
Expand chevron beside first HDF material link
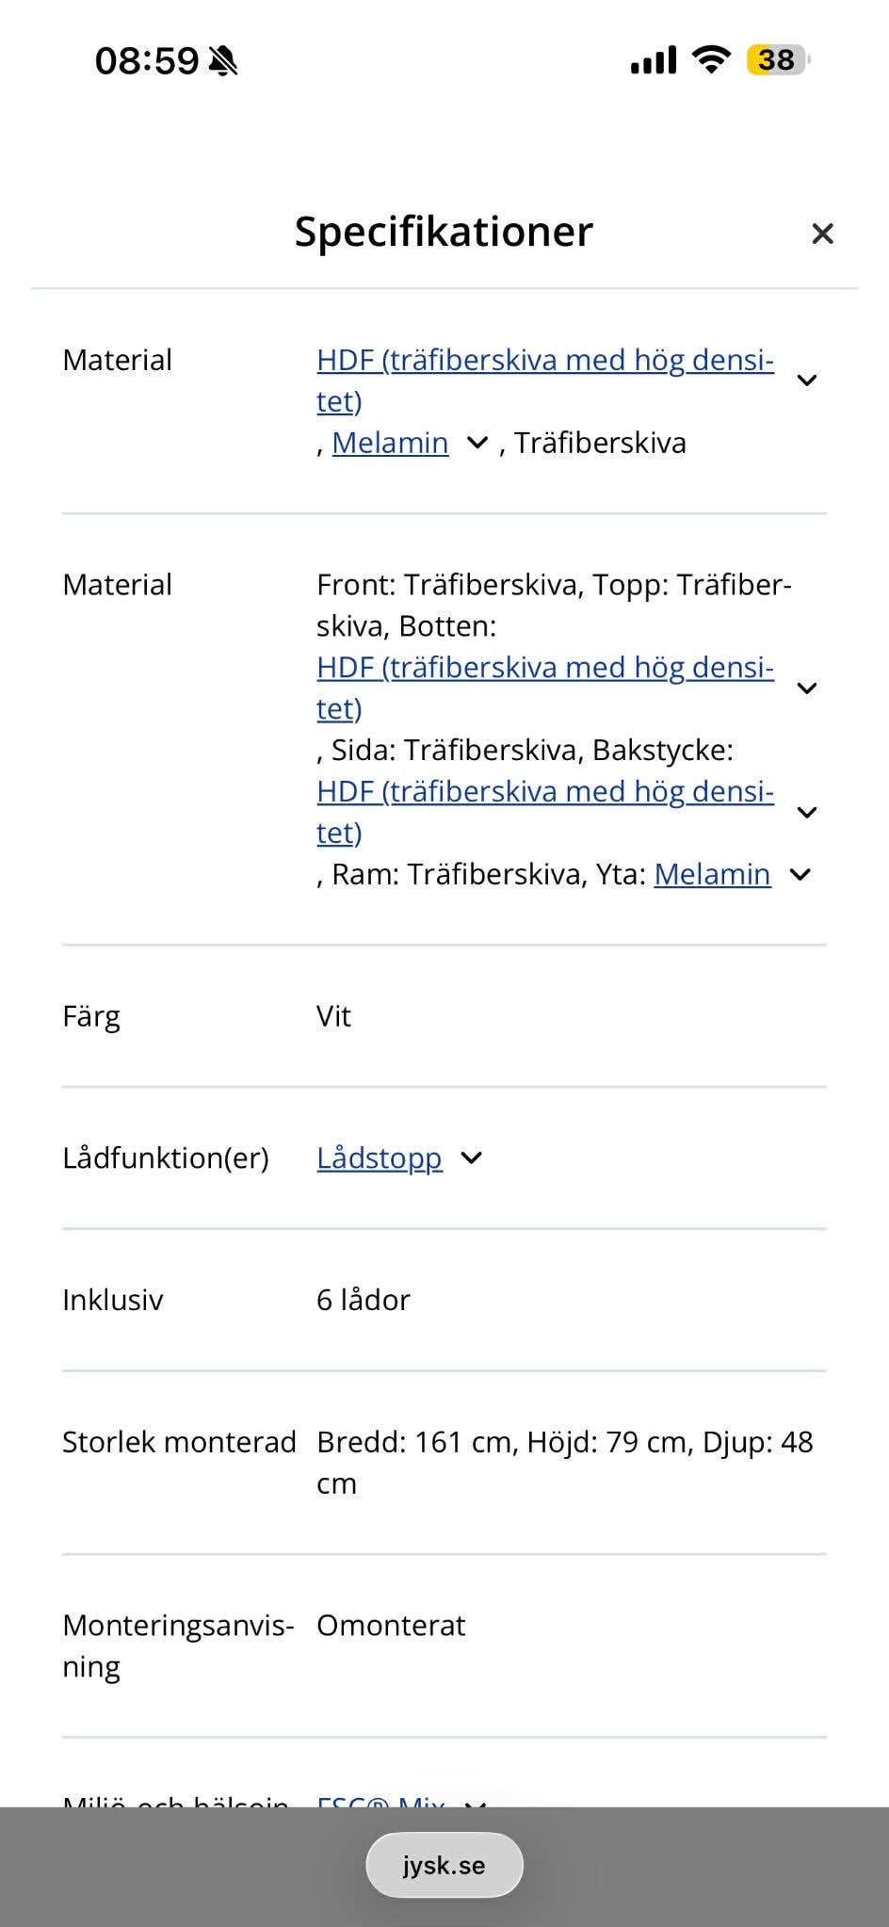pos(806,381)
